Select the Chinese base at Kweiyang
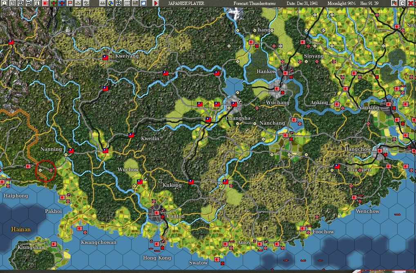416x273 pixels. [105, 58]
